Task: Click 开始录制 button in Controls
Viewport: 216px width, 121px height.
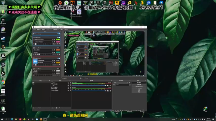Action: [x=139, y=85]
